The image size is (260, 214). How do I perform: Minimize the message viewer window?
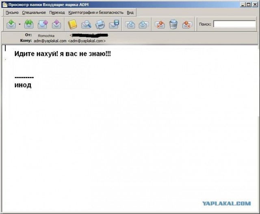243,4
